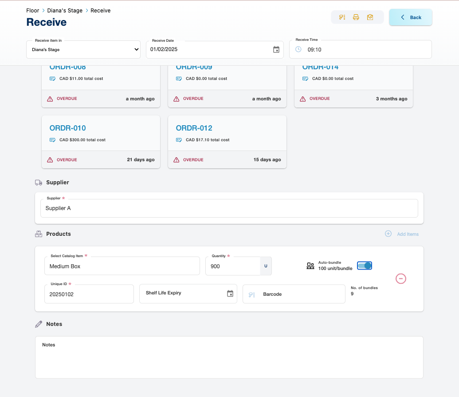Click into the Quantity input field
The width and height of the screenshot is (459, 397).
[x=232, y=266]
